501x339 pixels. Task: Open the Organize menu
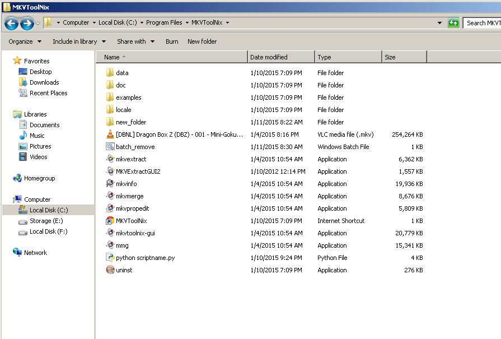point(25,41)
